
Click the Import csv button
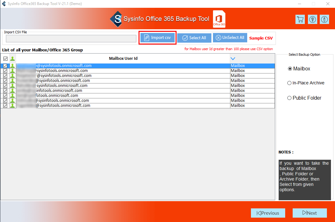pyautogui.click(x=157, y=38)
